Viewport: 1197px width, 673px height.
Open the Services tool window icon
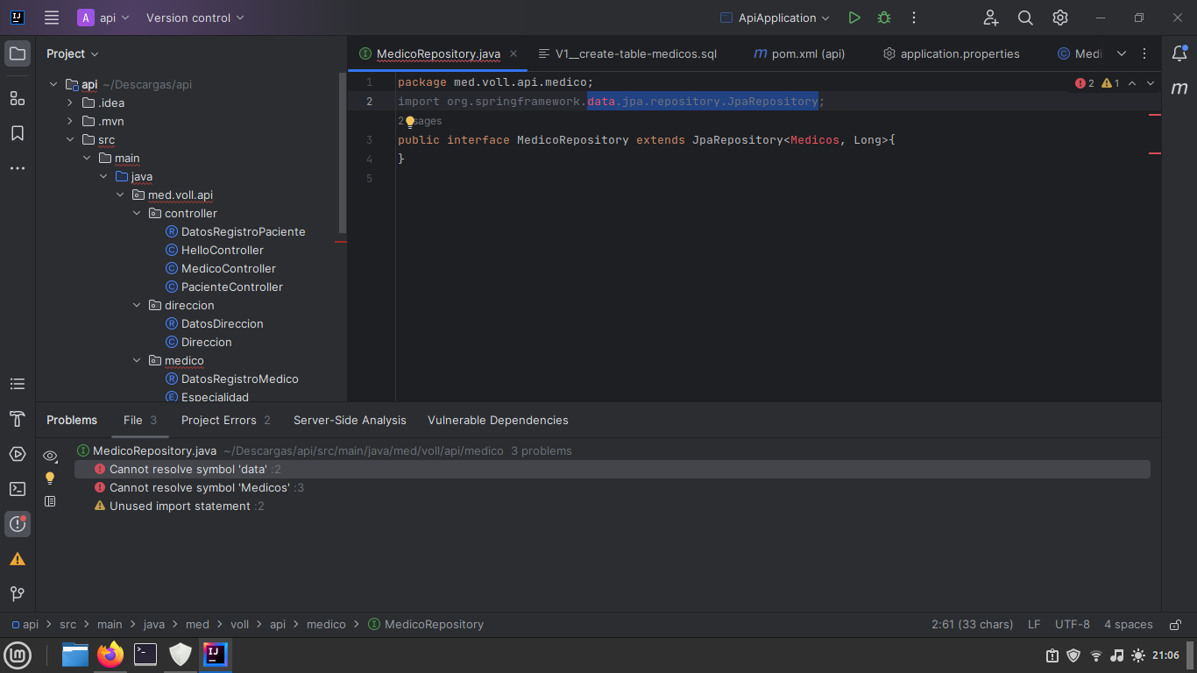(x=18, y=454)
